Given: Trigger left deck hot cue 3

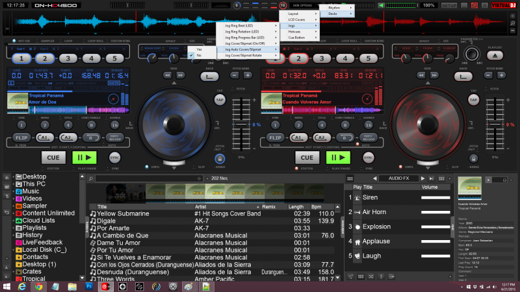Looking at the screenshot, I should pos(68,58).
